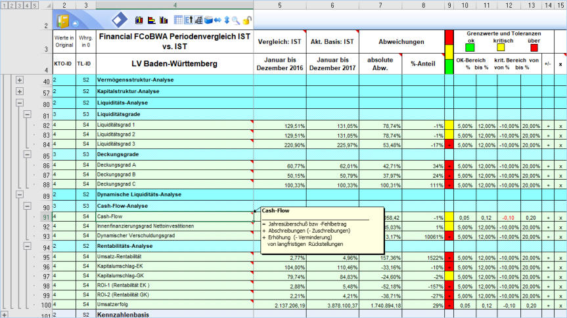Open the horizontal bar chart icon
The width and height of the screenshot is (567, 318).
coord(150,21)
